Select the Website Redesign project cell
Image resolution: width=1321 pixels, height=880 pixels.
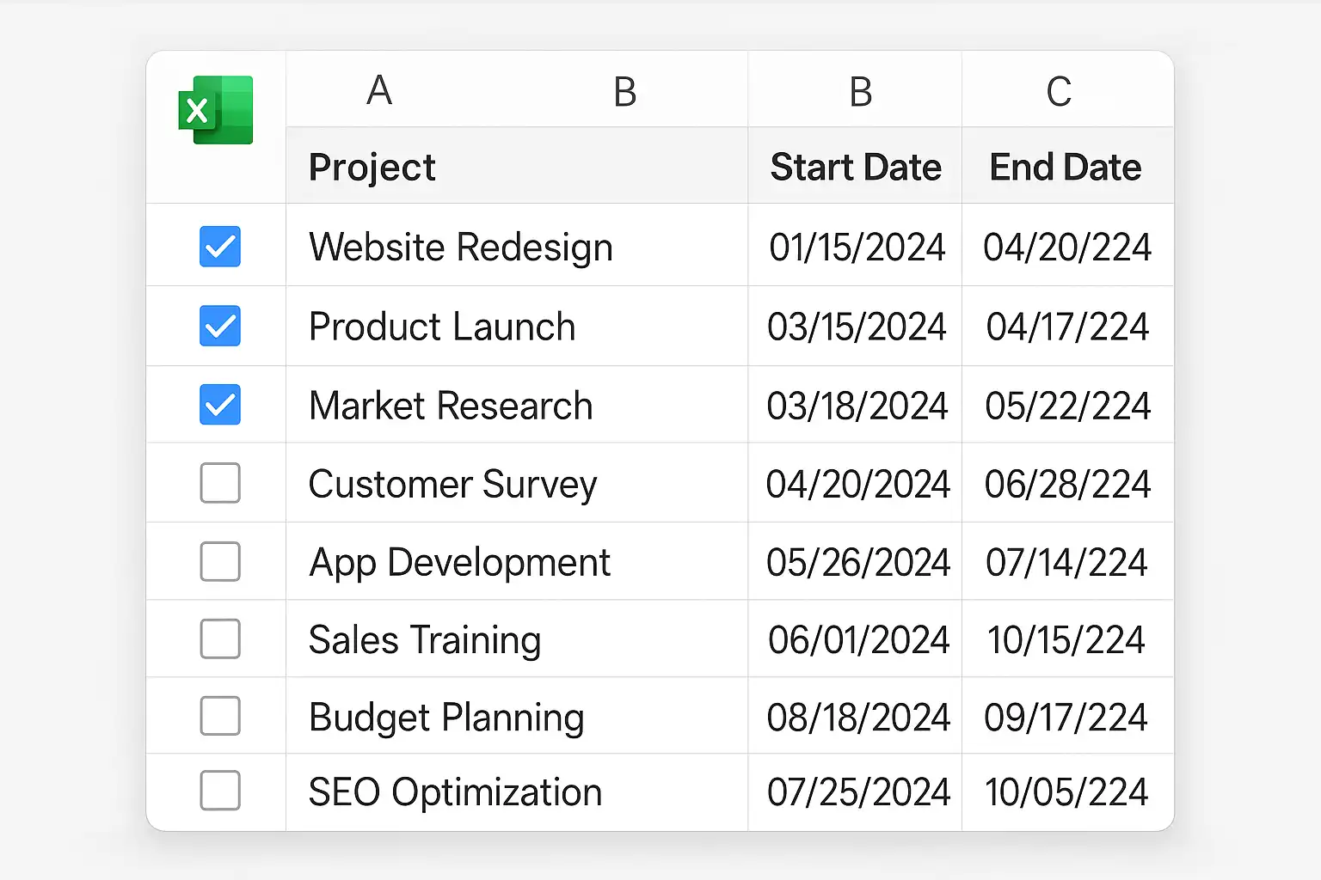[517, 246]
